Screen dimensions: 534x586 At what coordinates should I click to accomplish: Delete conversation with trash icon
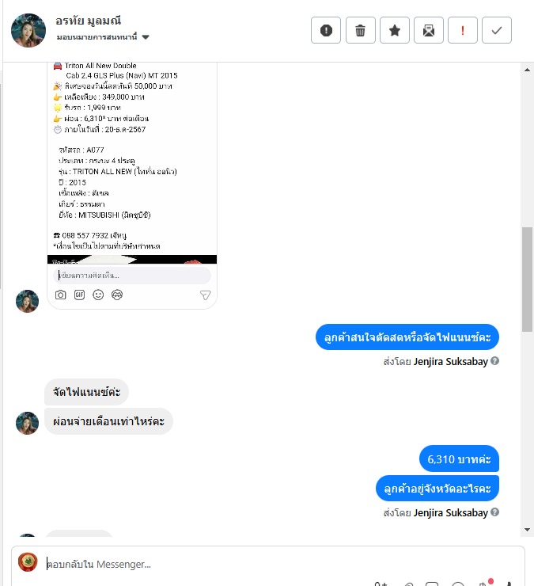pyautogui.click(x=361, y=30)
